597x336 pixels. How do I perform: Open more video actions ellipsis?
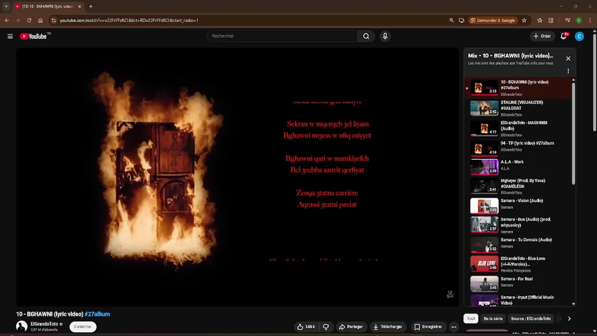click(454, 327)
